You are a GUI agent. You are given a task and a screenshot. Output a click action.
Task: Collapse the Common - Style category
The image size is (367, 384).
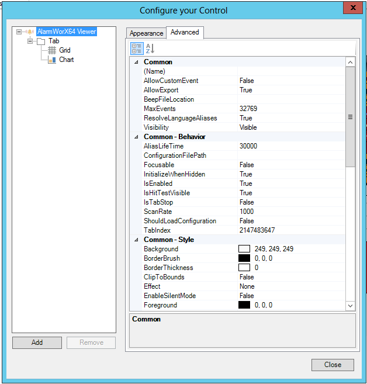coord(136,240)
